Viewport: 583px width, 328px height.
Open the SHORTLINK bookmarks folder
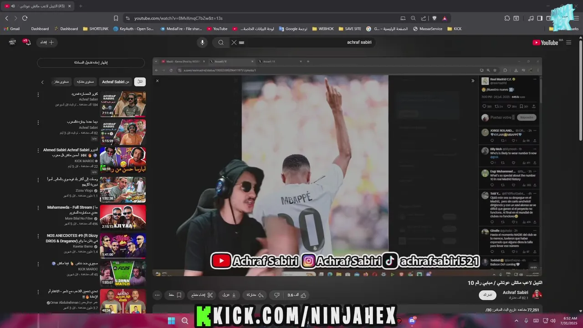coord(96,29)
